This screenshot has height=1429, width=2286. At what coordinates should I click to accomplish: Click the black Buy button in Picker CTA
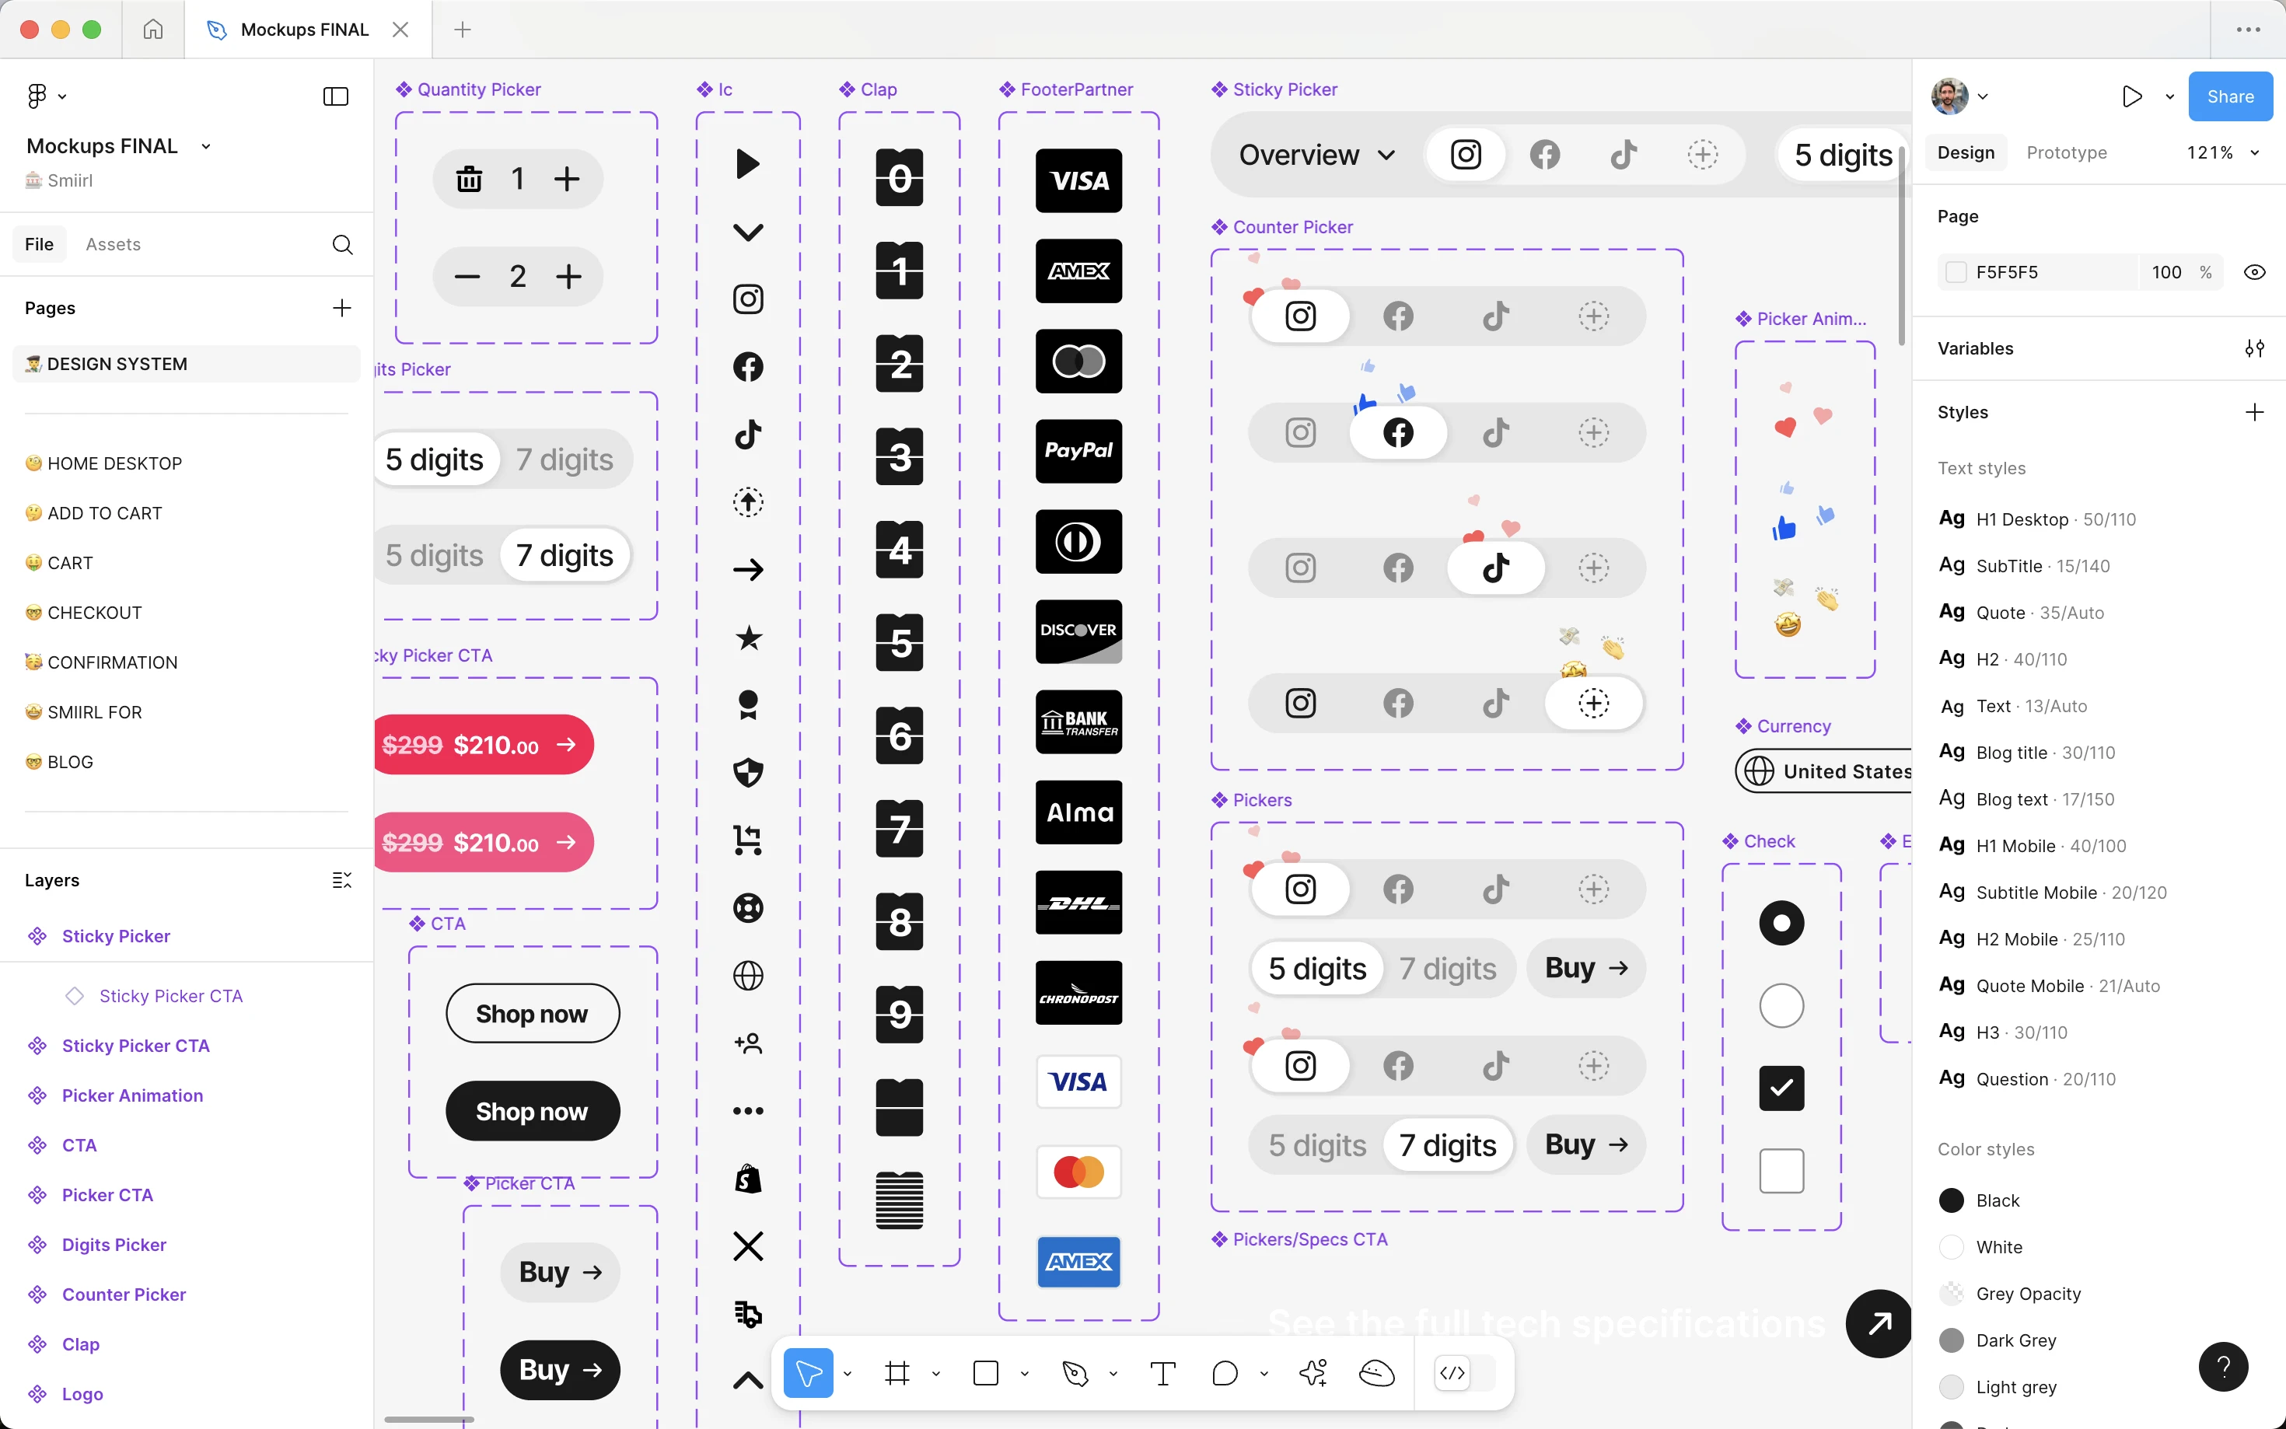[560, 1369]
